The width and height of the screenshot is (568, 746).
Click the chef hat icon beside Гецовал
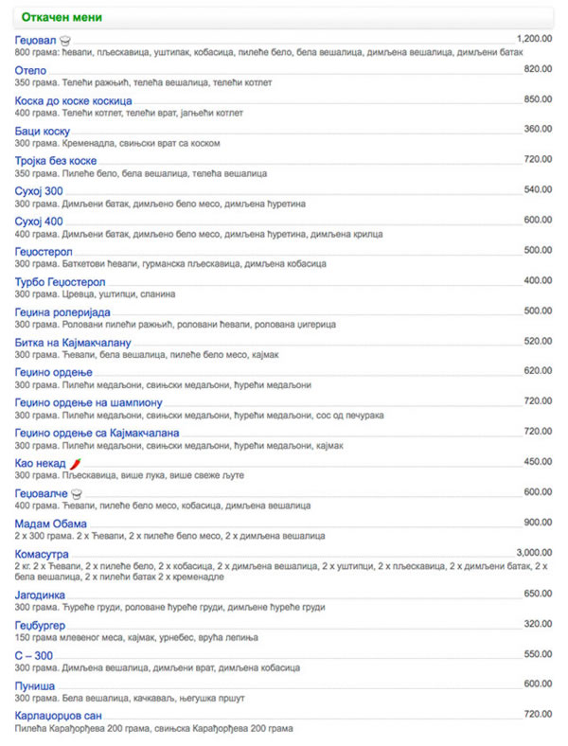(65, 41)
